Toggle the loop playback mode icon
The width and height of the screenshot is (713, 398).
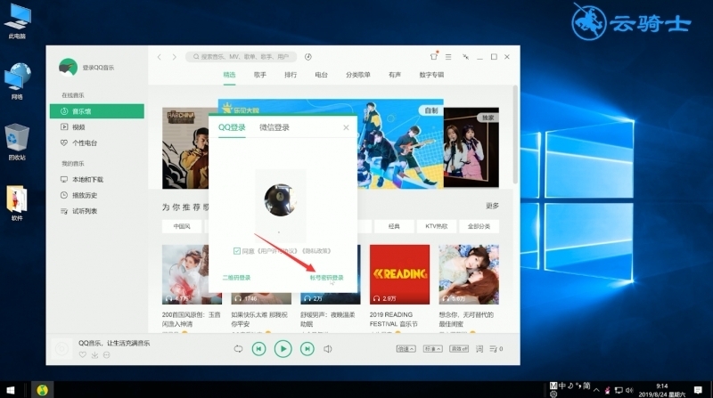[238, 349]
